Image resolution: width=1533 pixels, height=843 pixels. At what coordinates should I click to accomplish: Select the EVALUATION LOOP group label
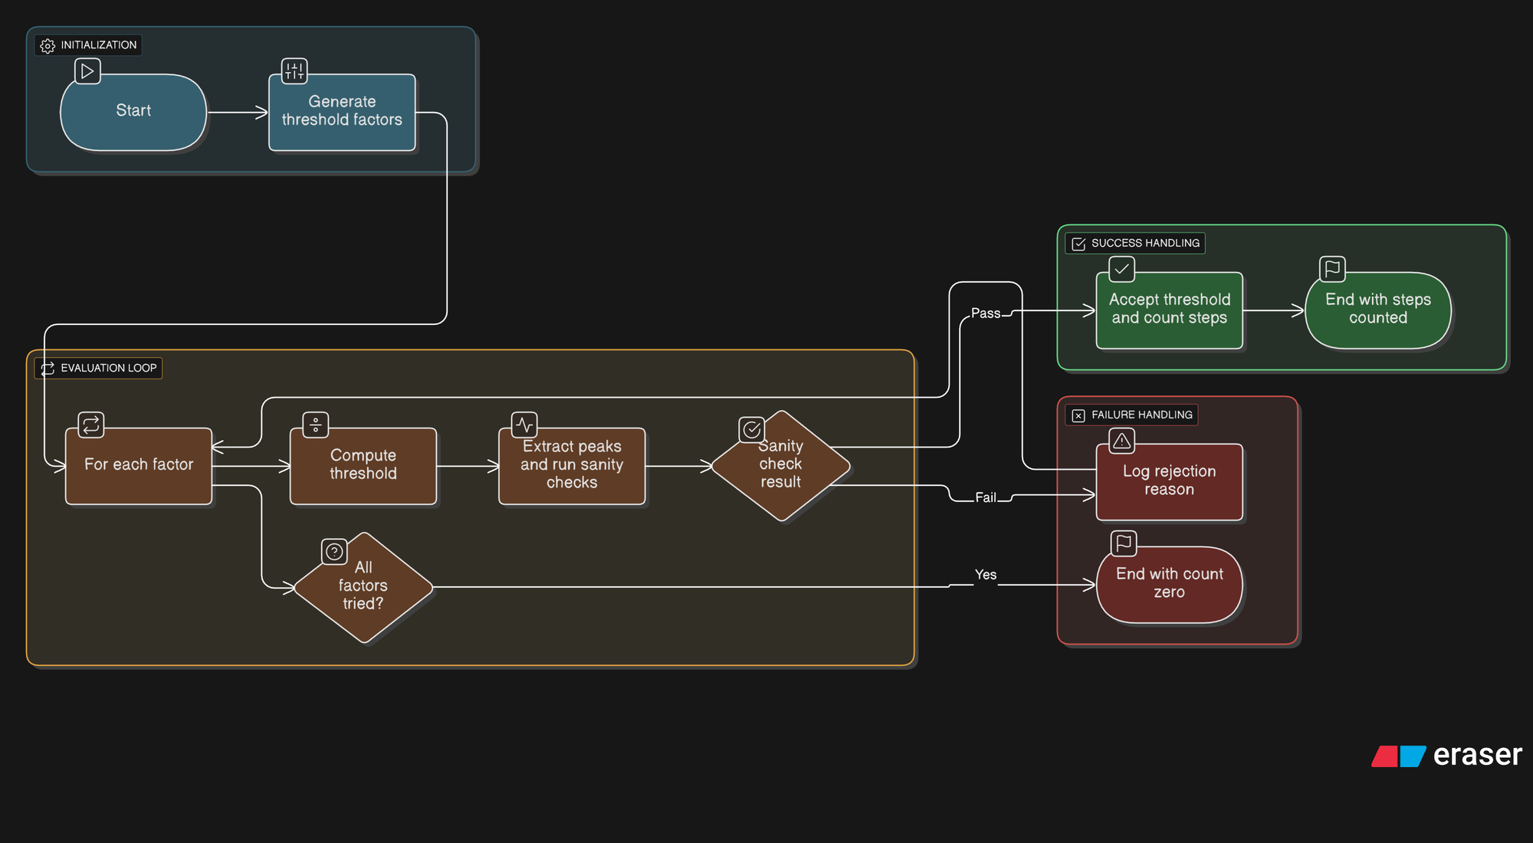tap(98, 369)
